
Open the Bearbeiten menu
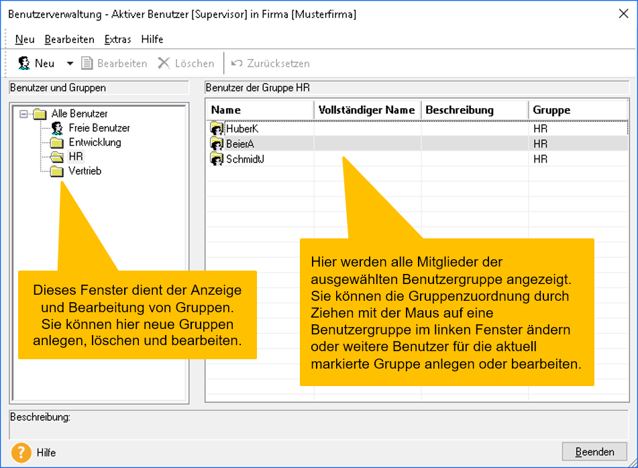click(69, 40)
